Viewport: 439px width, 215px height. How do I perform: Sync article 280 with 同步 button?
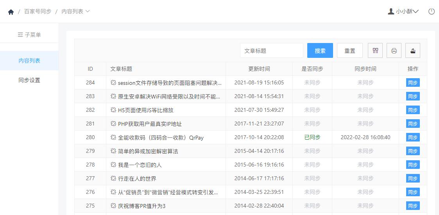click(413, 137)
